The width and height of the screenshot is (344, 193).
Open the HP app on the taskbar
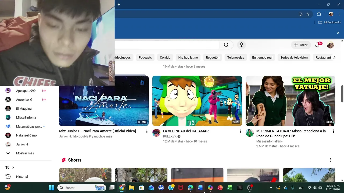161,188
